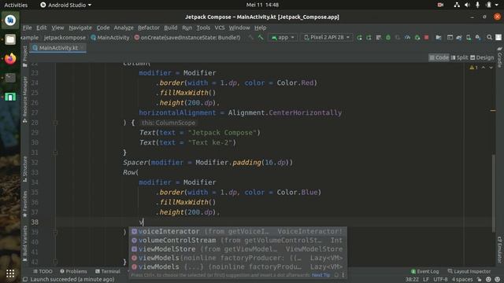Open completion popup options three-dot menu

click(343, 275)
